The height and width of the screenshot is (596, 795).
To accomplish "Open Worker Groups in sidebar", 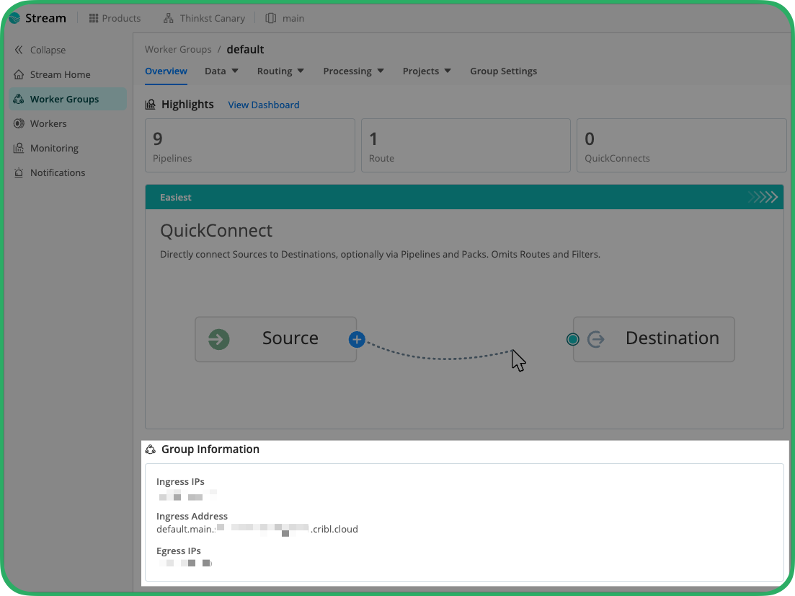I will [x=68, y=99].
